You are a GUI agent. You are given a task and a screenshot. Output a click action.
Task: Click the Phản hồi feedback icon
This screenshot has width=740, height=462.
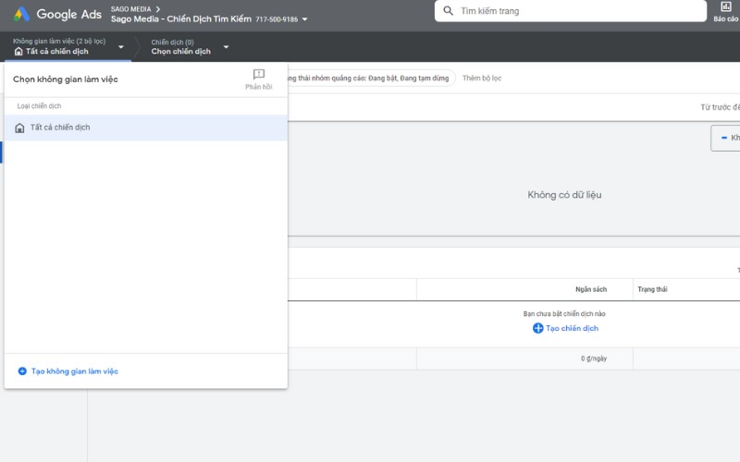click(259, 75)
